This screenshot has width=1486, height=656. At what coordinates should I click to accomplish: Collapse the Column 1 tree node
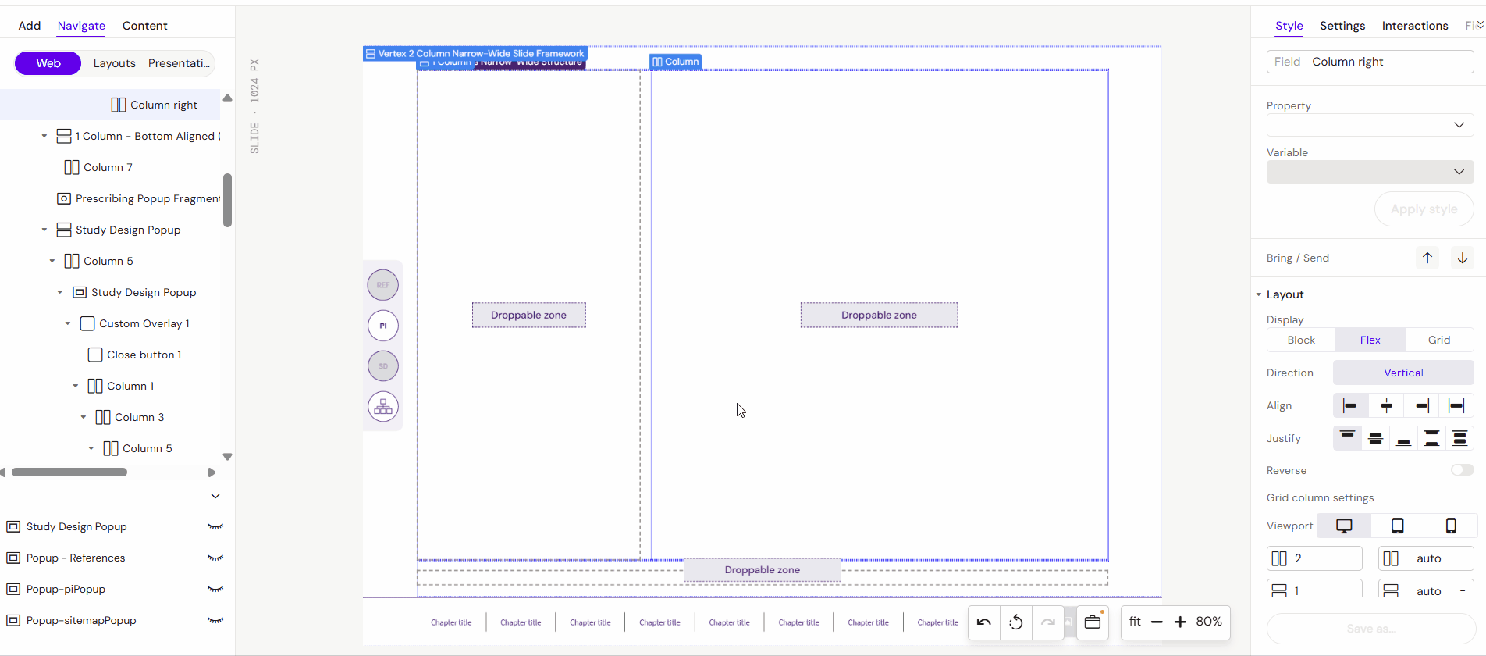coord(76,386)
